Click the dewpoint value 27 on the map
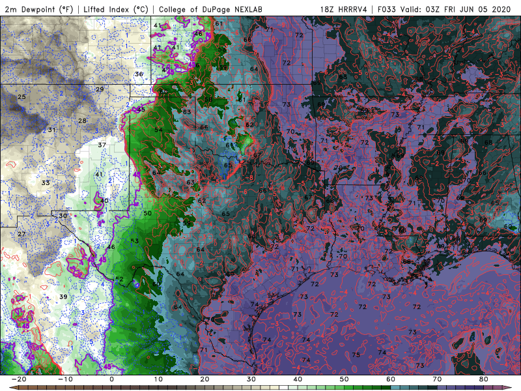Screen dimensions: 521x391 [x=21, y=234]
